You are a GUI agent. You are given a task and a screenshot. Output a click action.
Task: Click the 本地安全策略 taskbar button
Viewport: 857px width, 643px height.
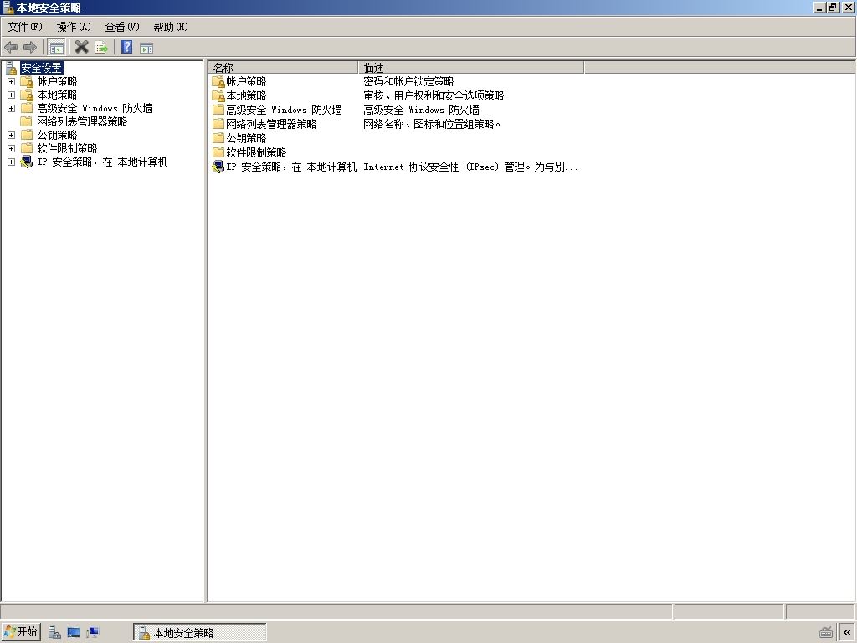click(x=200, y=633)
